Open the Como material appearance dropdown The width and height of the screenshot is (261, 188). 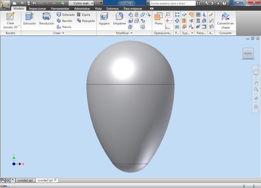(x=81, y=3)
